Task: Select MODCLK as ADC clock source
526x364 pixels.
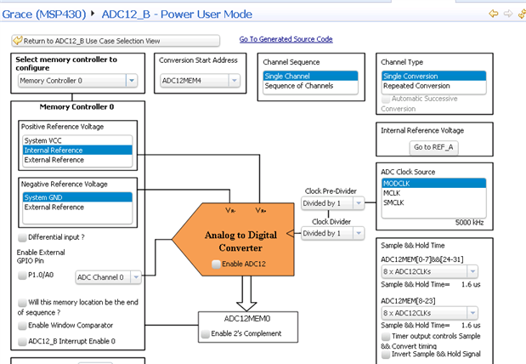Action: (x=433, y=184)
